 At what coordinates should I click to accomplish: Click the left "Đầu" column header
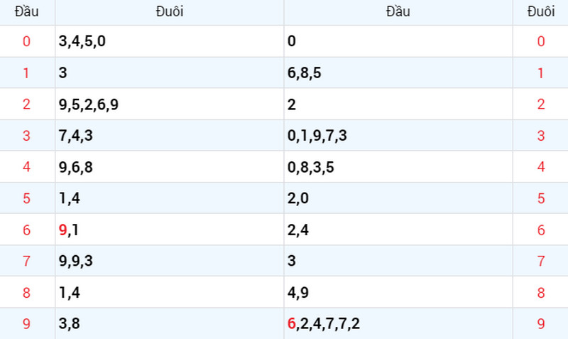point(26,12)
